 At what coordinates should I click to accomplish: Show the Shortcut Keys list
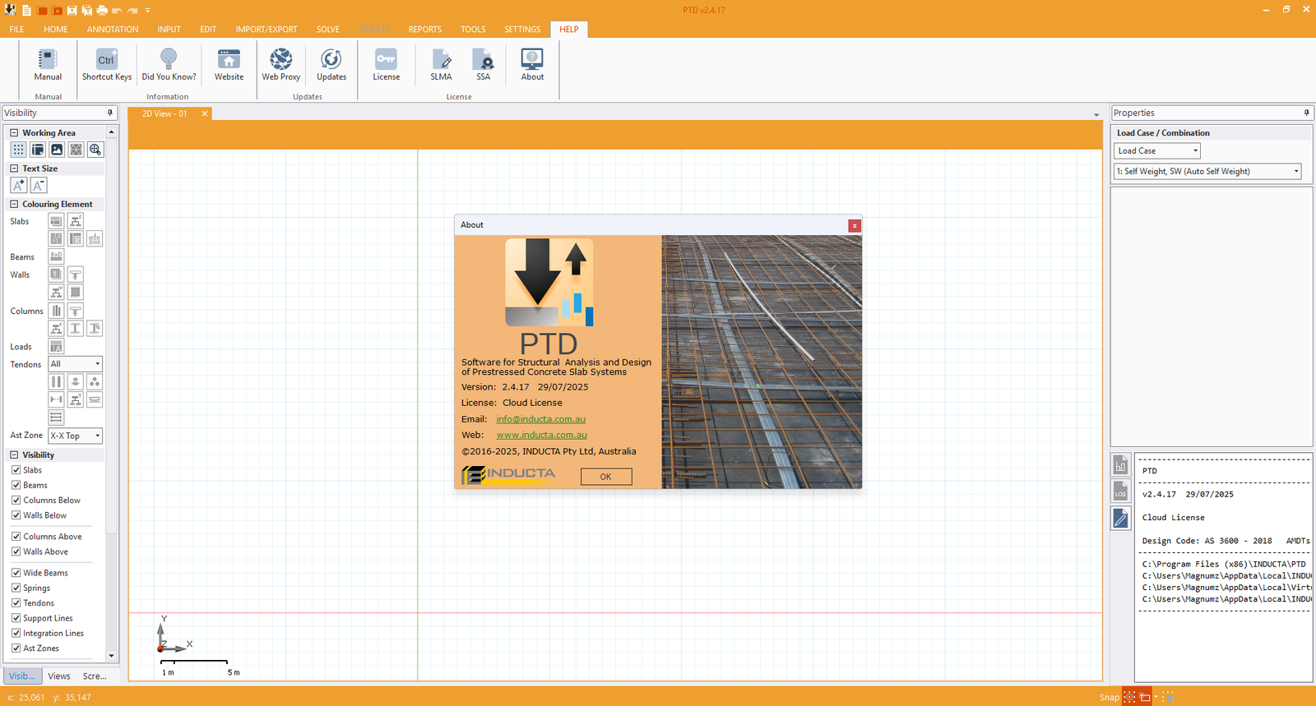pos(107,64)
